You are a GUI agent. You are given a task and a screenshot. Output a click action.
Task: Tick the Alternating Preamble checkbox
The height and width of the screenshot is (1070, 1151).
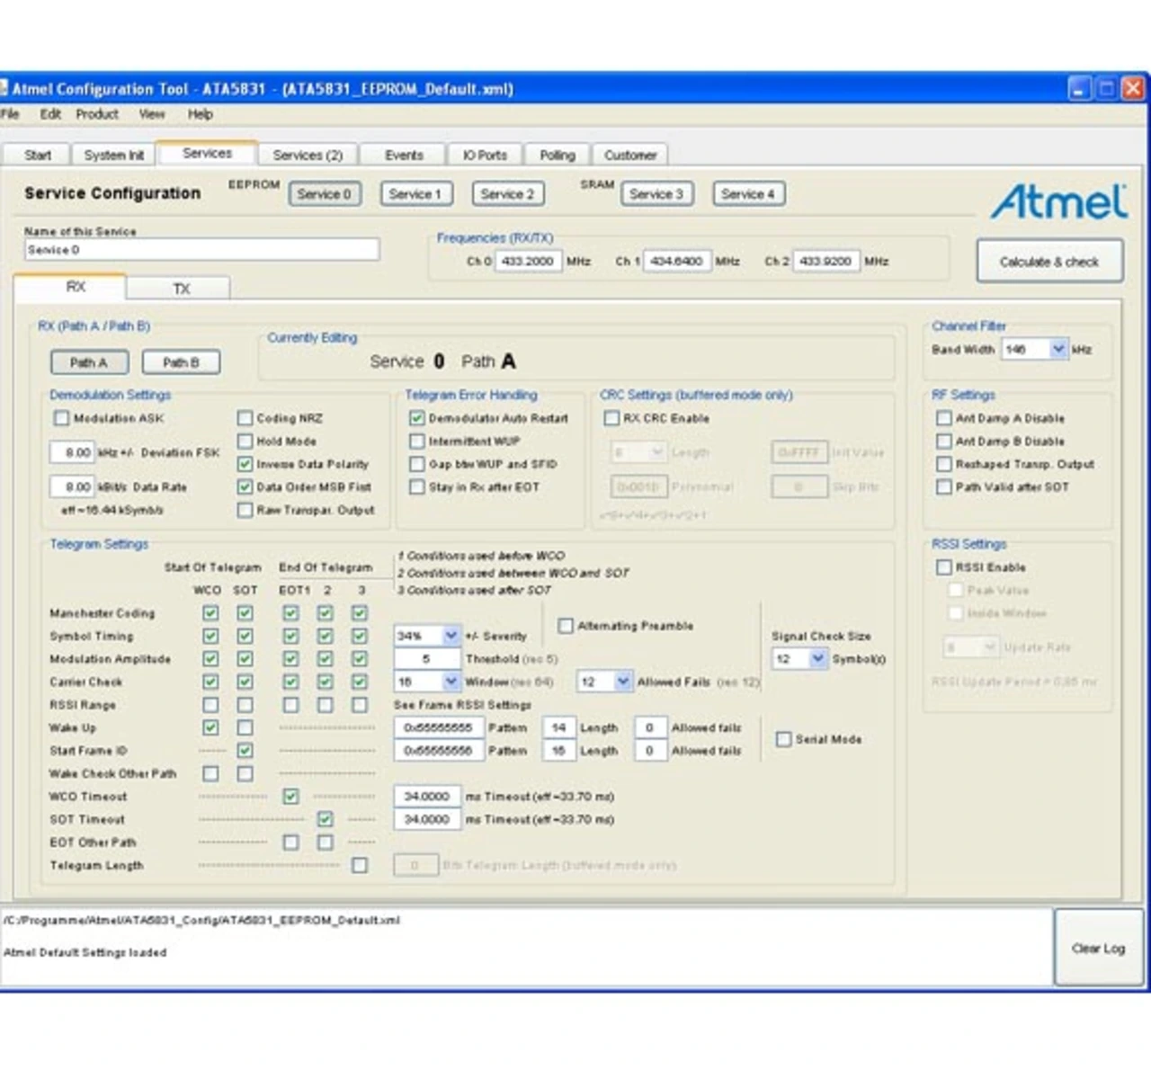(x=566, y=626)
